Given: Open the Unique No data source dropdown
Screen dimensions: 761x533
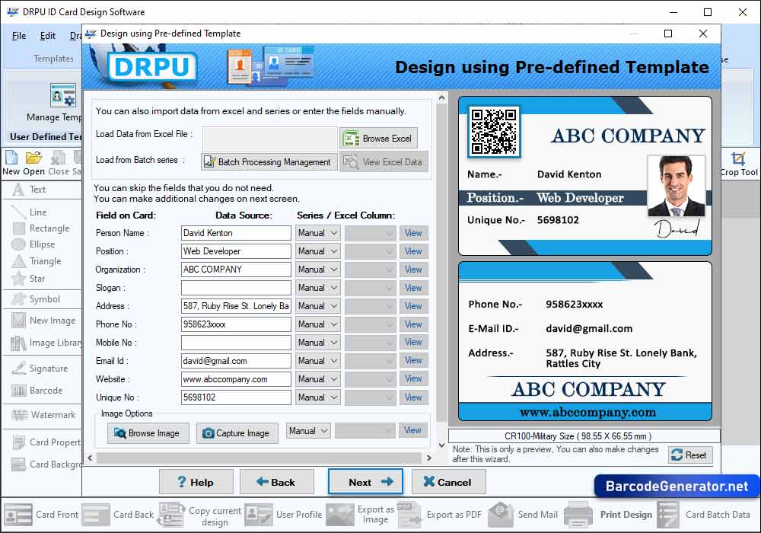Looking at the screenshot, I should coord(318,397).
